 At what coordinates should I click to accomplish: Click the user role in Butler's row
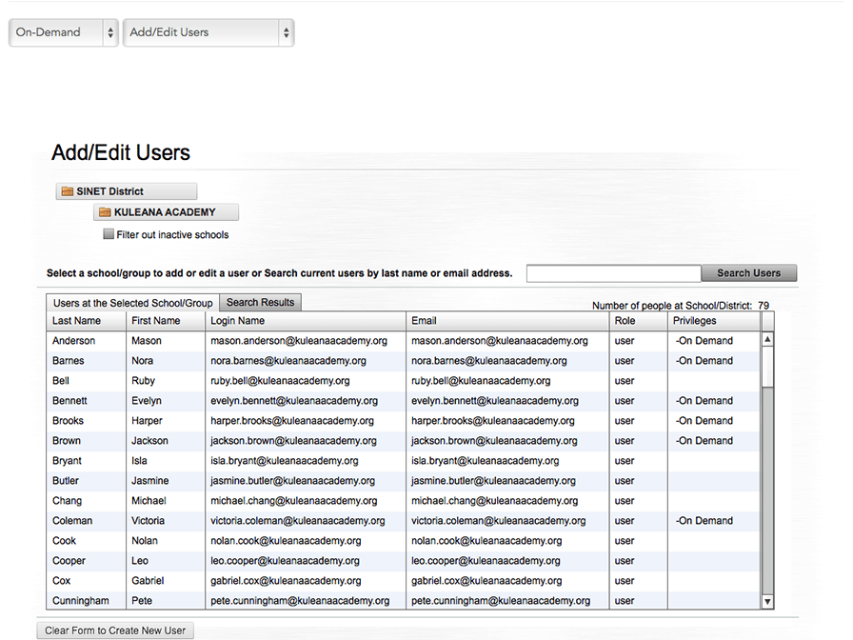(x=625, y=481)
